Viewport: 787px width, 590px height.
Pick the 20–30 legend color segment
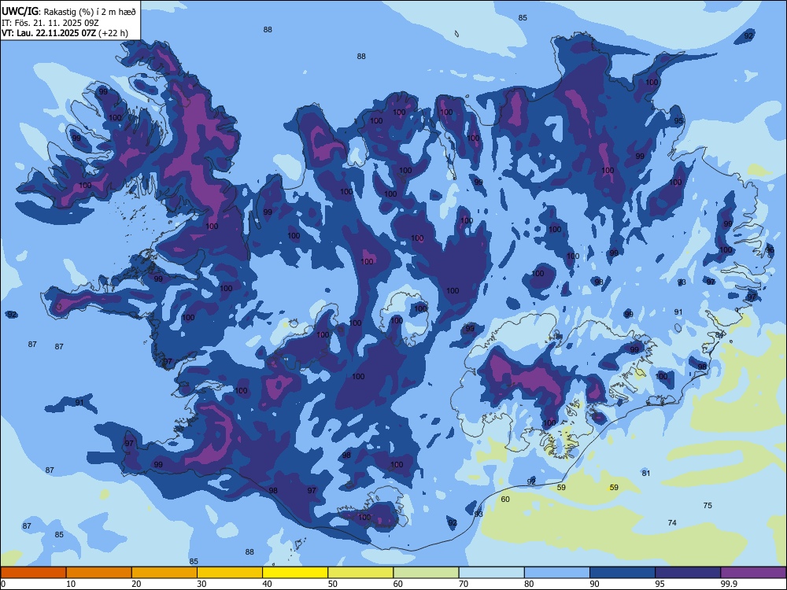[164, 573]
